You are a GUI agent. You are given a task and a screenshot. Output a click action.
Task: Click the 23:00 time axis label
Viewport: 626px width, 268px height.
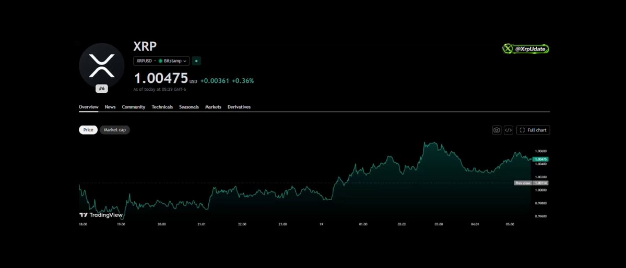click(282, 224)
